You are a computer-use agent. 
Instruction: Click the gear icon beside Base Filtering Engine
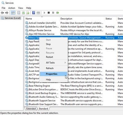27,86
